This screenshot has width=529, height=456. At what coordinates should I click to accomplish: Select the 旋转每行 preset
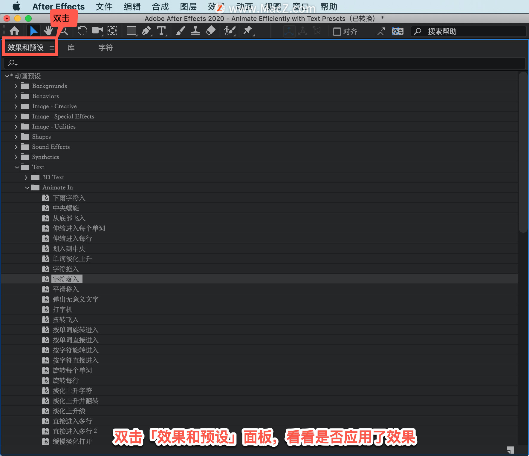click(x=66, y=381)
